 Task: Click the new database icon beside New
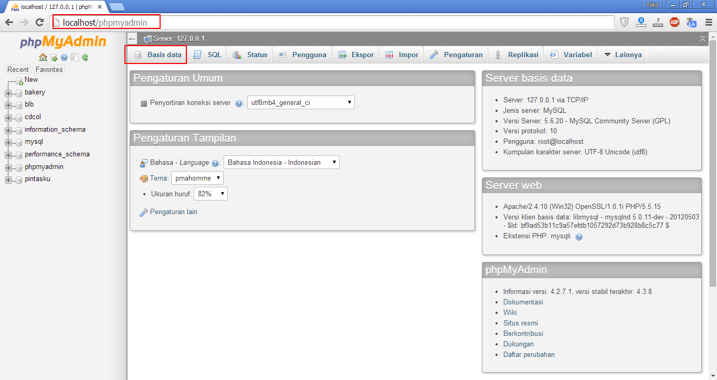[x=19, y=80]
